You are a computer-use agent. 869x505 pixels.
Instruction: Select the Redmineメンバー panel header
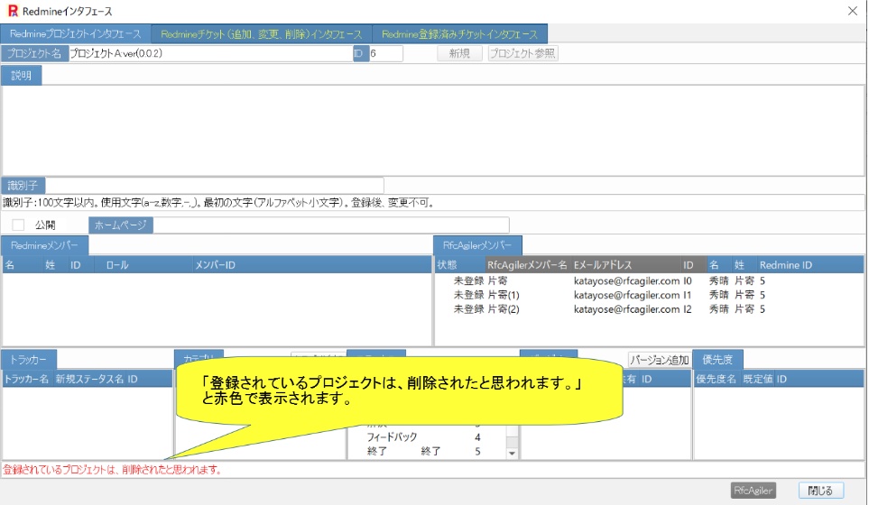click(x=44, y=245)
